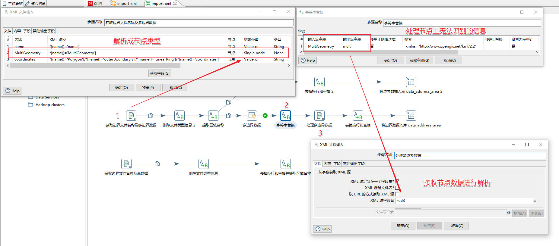Select the 处理多边界数据 XML step icon
The width and height of the screenshot is (559, 246).
pyautogui.click(x=319, y=116)
